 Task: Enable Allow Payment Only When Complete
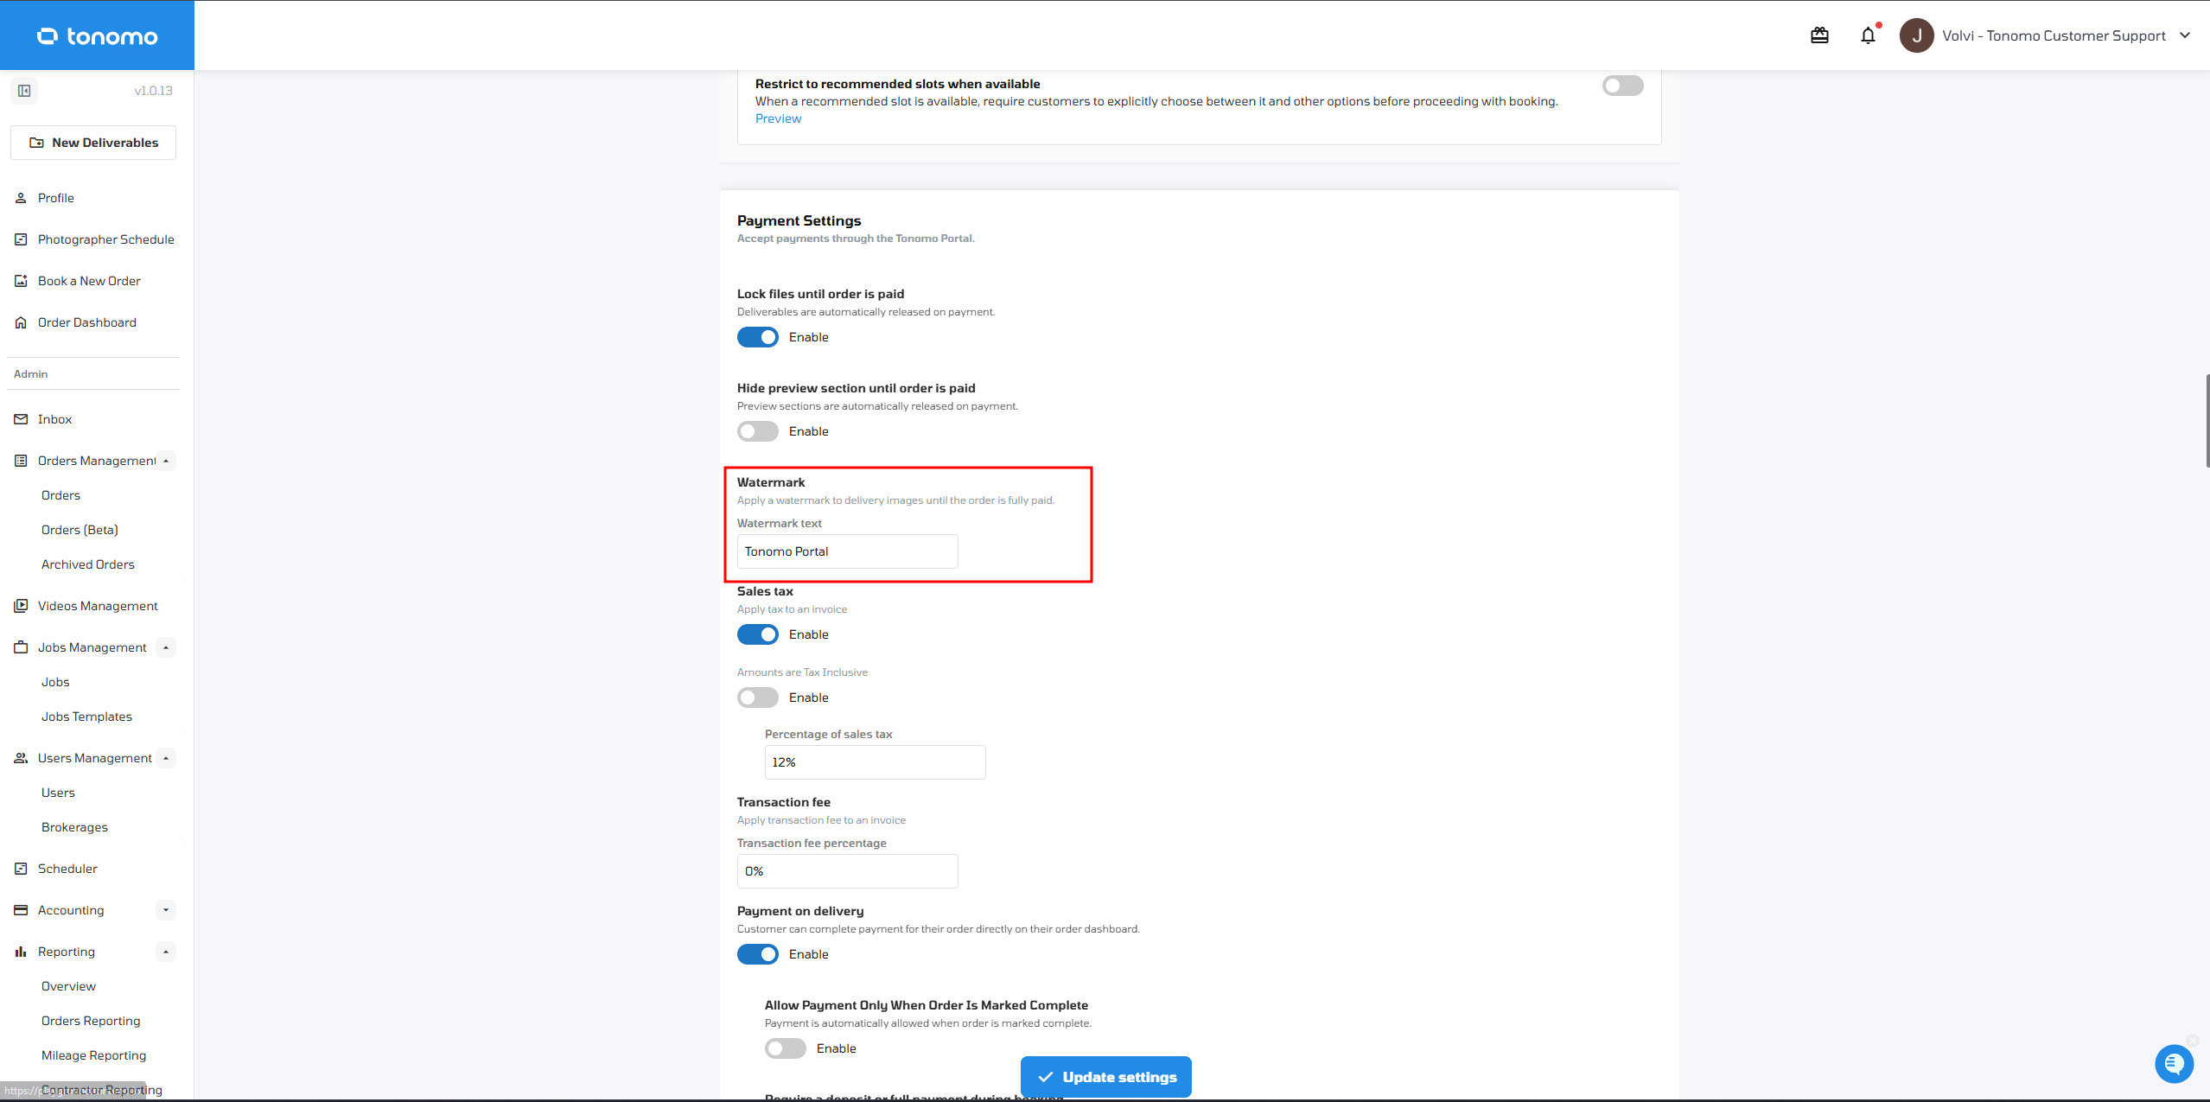(x=786, y=1048)
